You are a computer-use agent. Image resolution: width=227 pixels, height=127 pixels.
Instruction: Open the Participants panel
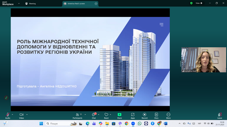(77, 116)
